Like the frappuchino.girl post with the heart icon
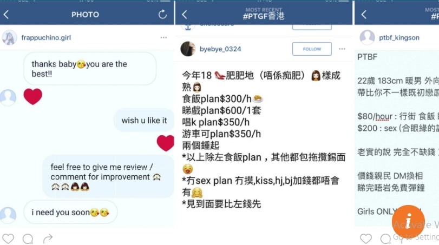Screen dimensions: 439x245 8,239
